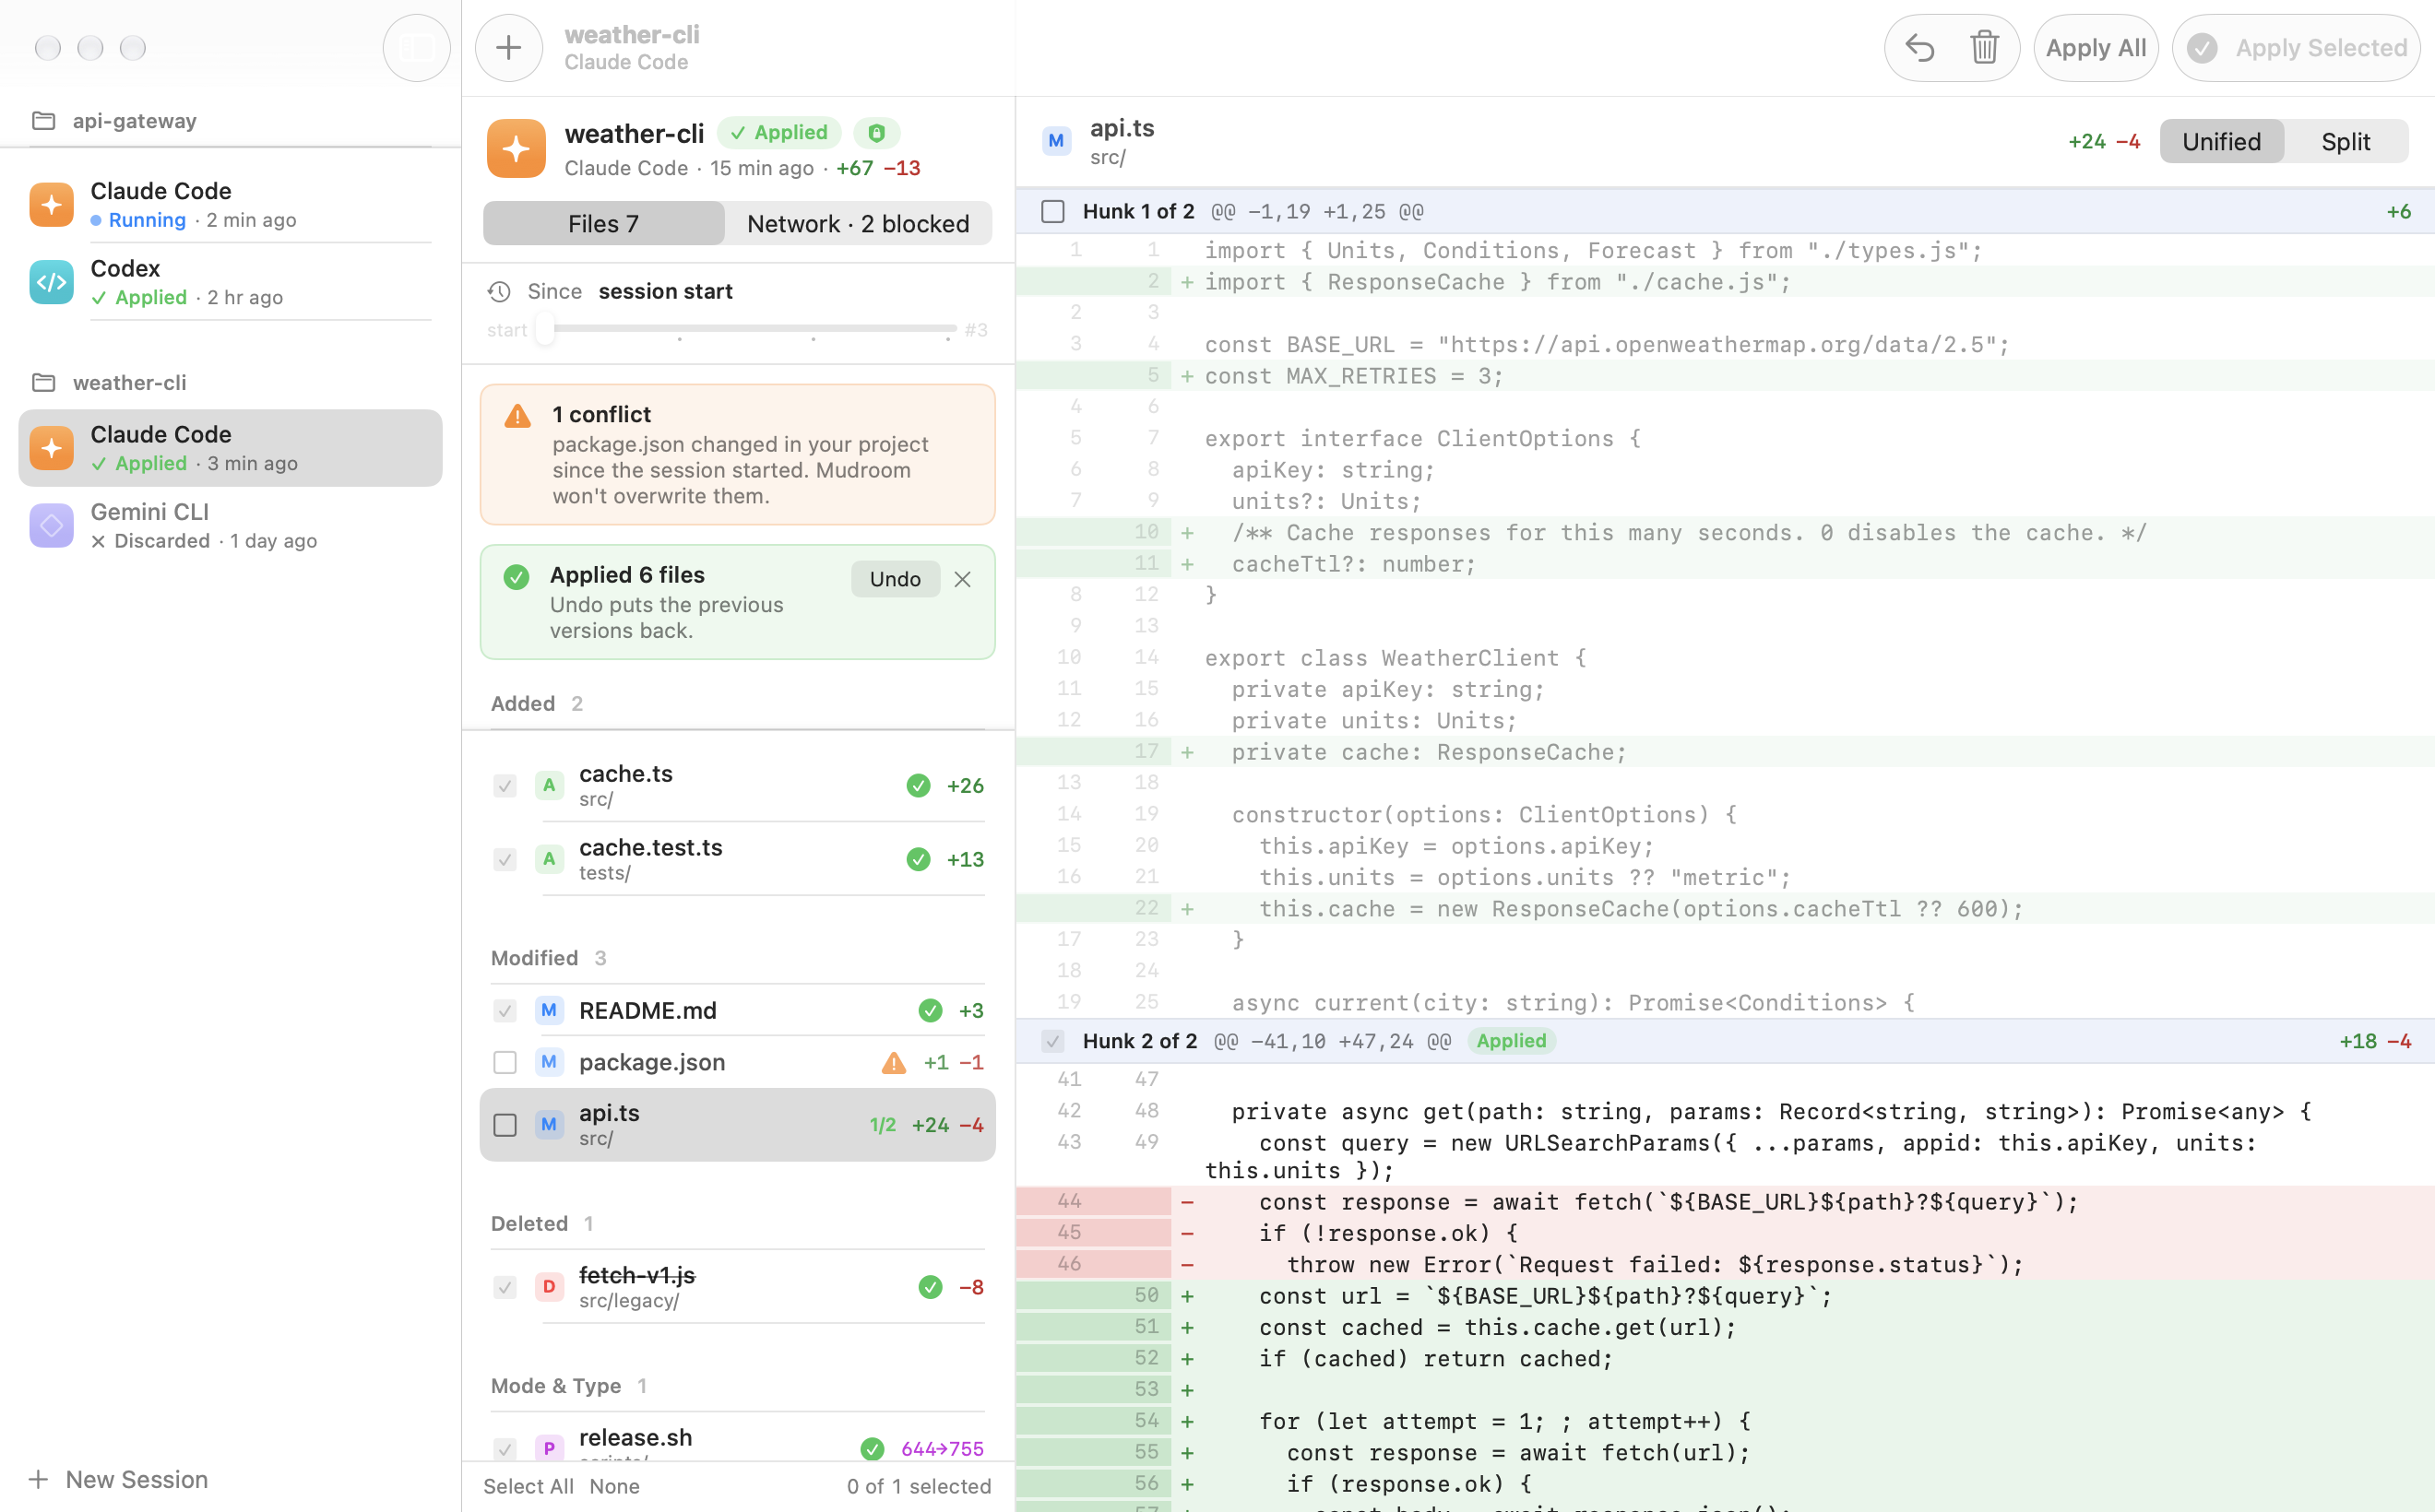This screenshot has height=1512, width=2435.
Task: Click the green applied check on cache.ts
Action: 919,786
